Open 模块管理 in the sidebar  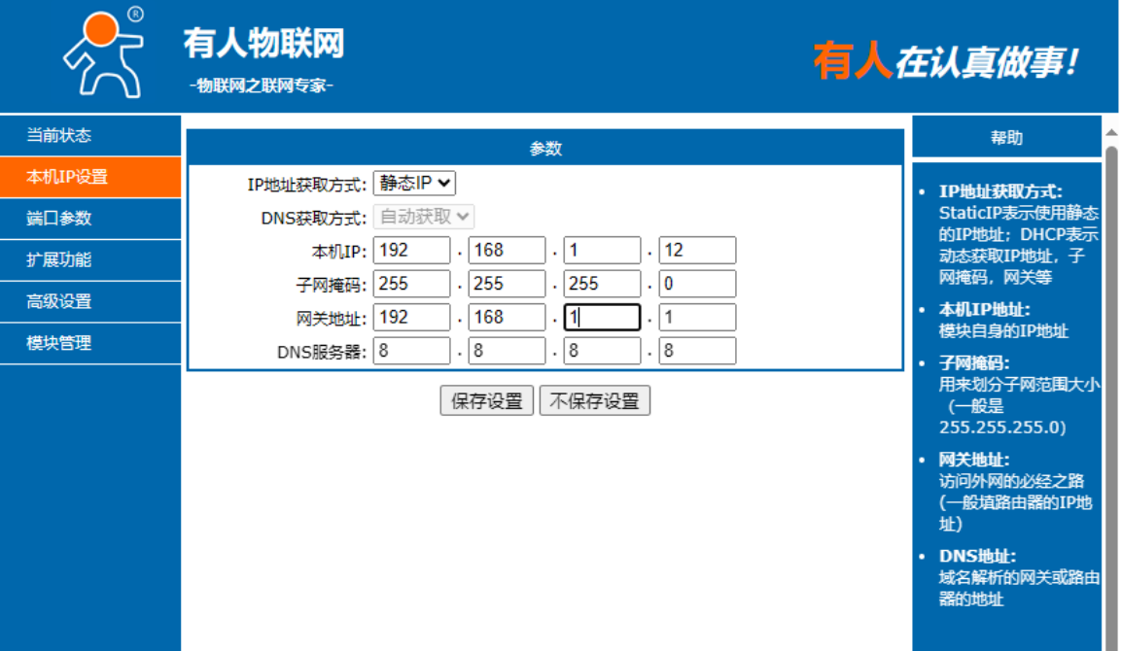89,344
